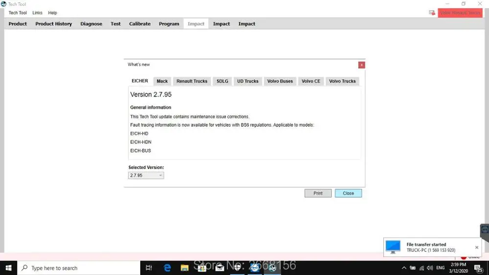Select the SDLG tab
Viewport: 489px width, 275px height.
point(222,81)
